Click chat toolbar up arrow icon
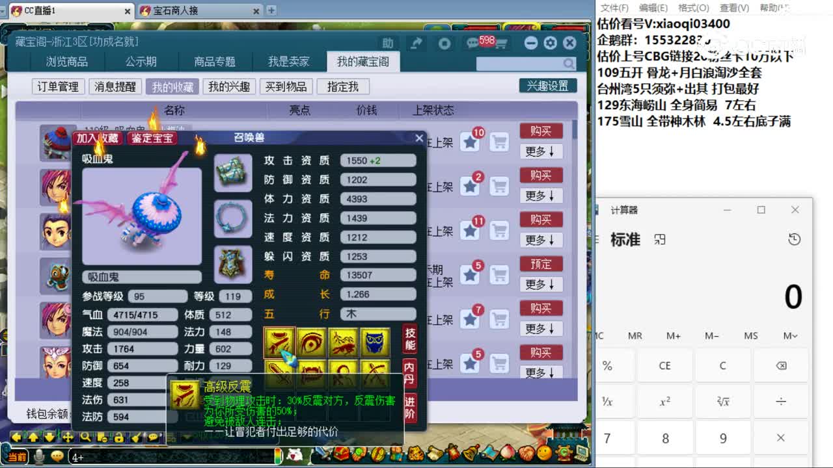Screen dimensions: 833x468 point(33,437)
